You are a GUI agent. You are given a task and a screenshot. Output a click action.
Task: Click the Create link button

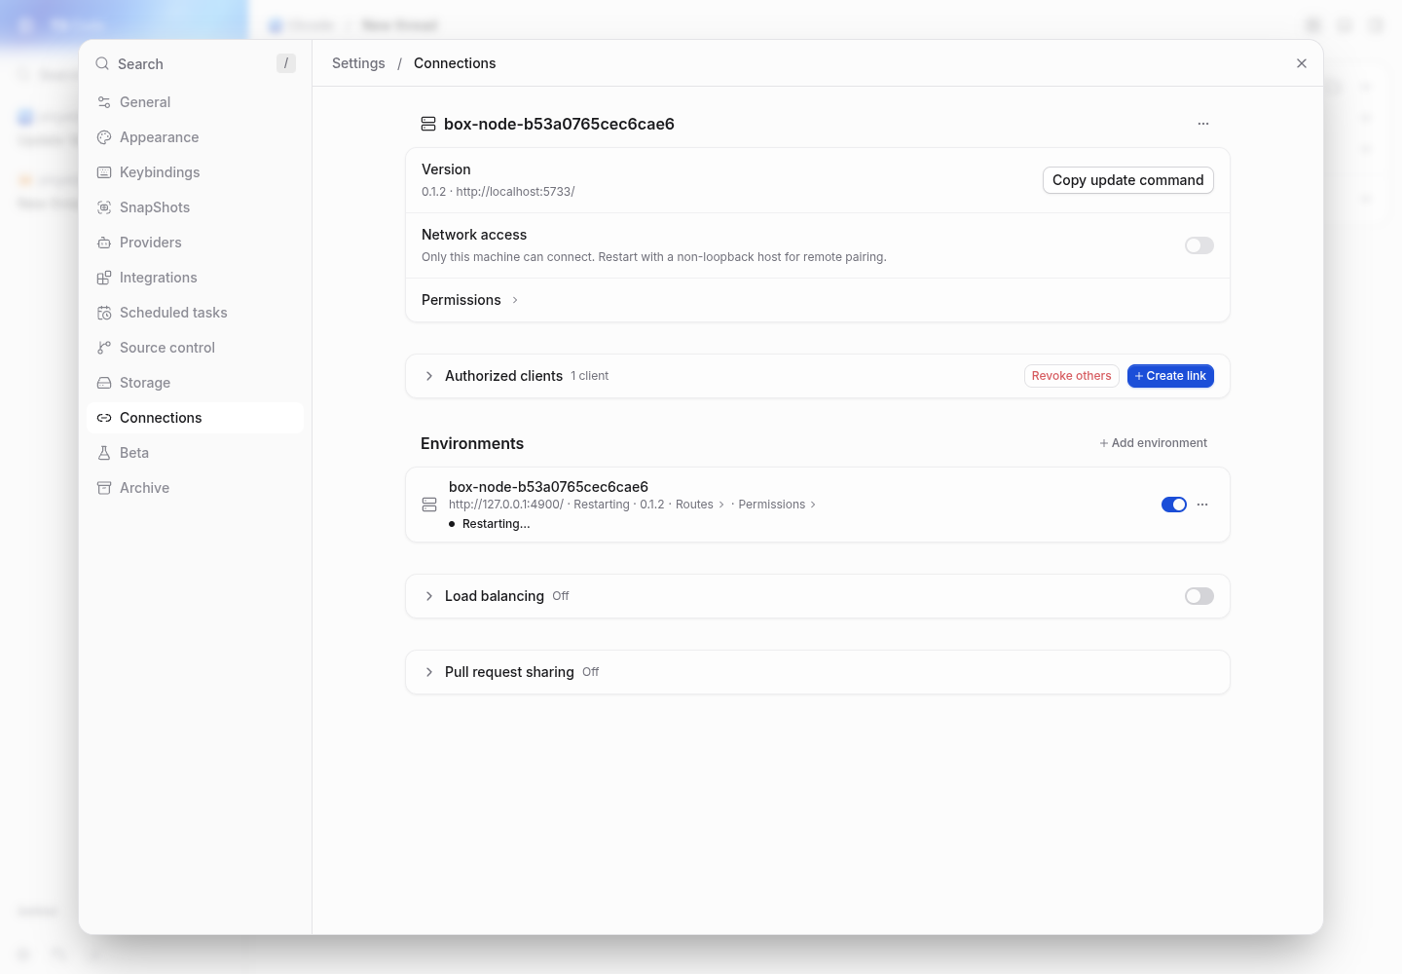[1170, 376]
